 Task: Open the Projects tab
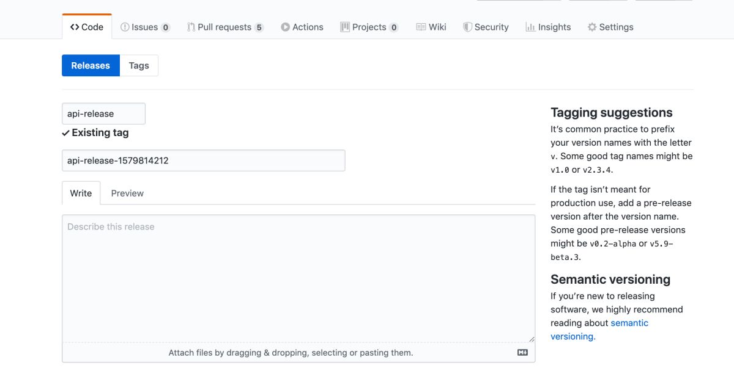coord(369,27)
